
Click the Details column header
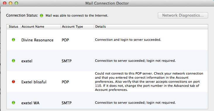coord(151,27)
